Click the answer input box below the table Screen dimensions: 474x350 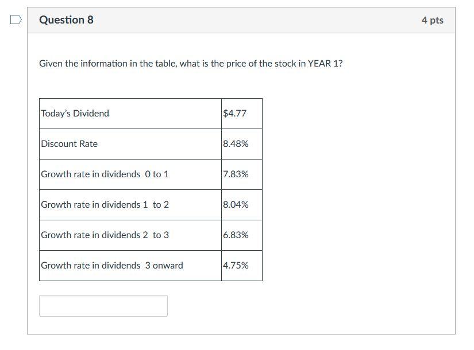102,305
